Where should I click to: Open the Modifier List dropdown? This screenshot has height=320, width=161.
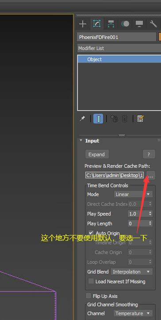(119, 48)
